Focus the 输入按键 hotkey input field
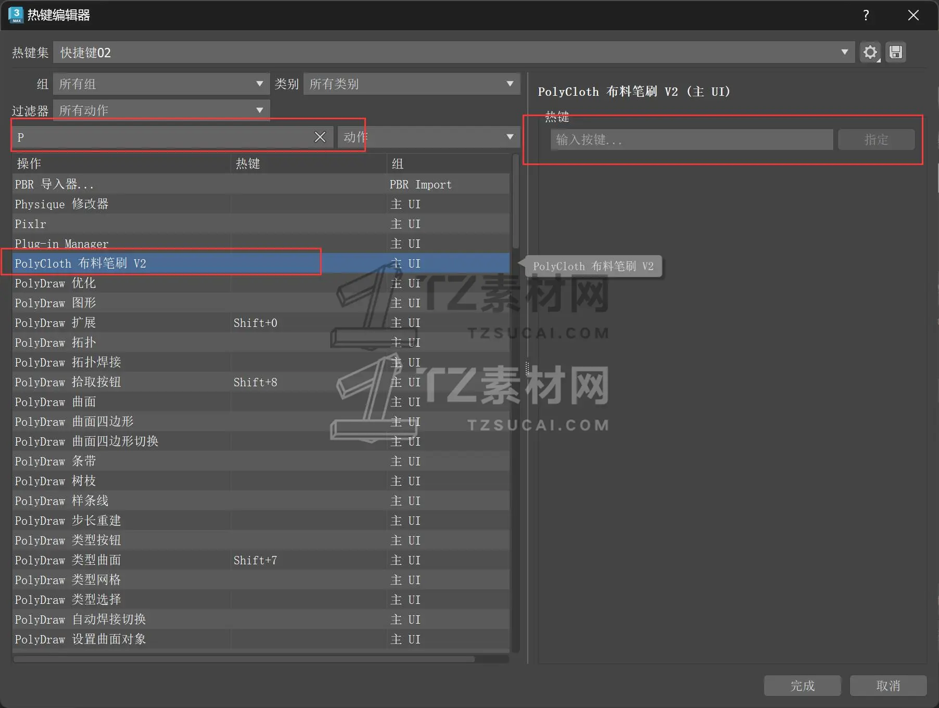The height and width of the screenshot is (708, 939). pyautogui.click(x=692, y=140)
